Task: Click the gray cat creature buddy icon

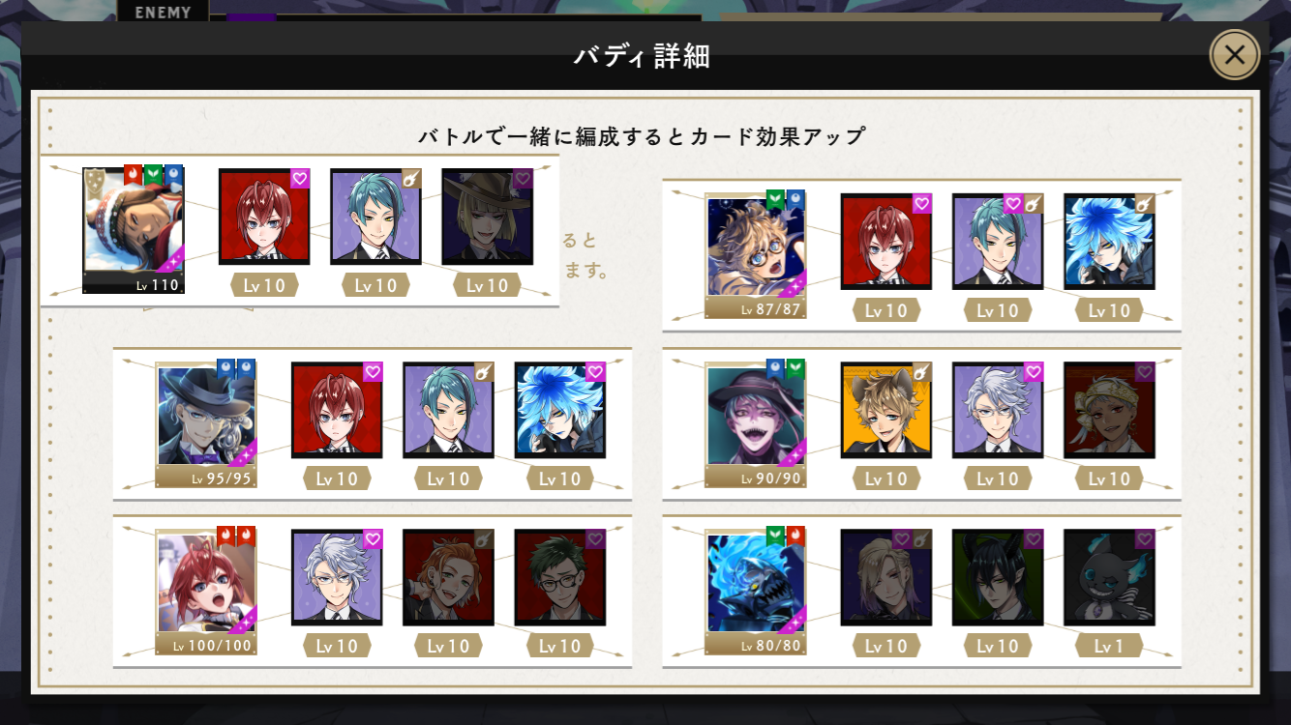Action: pyautogui.click(x=1109, y=577)
